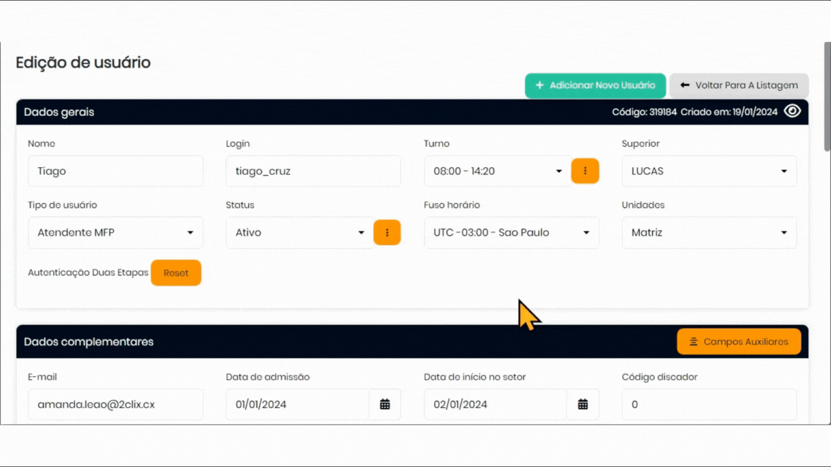Open the Tipo de usuário dropdown
The image size is (831, 467).
[x=115, y=233]
